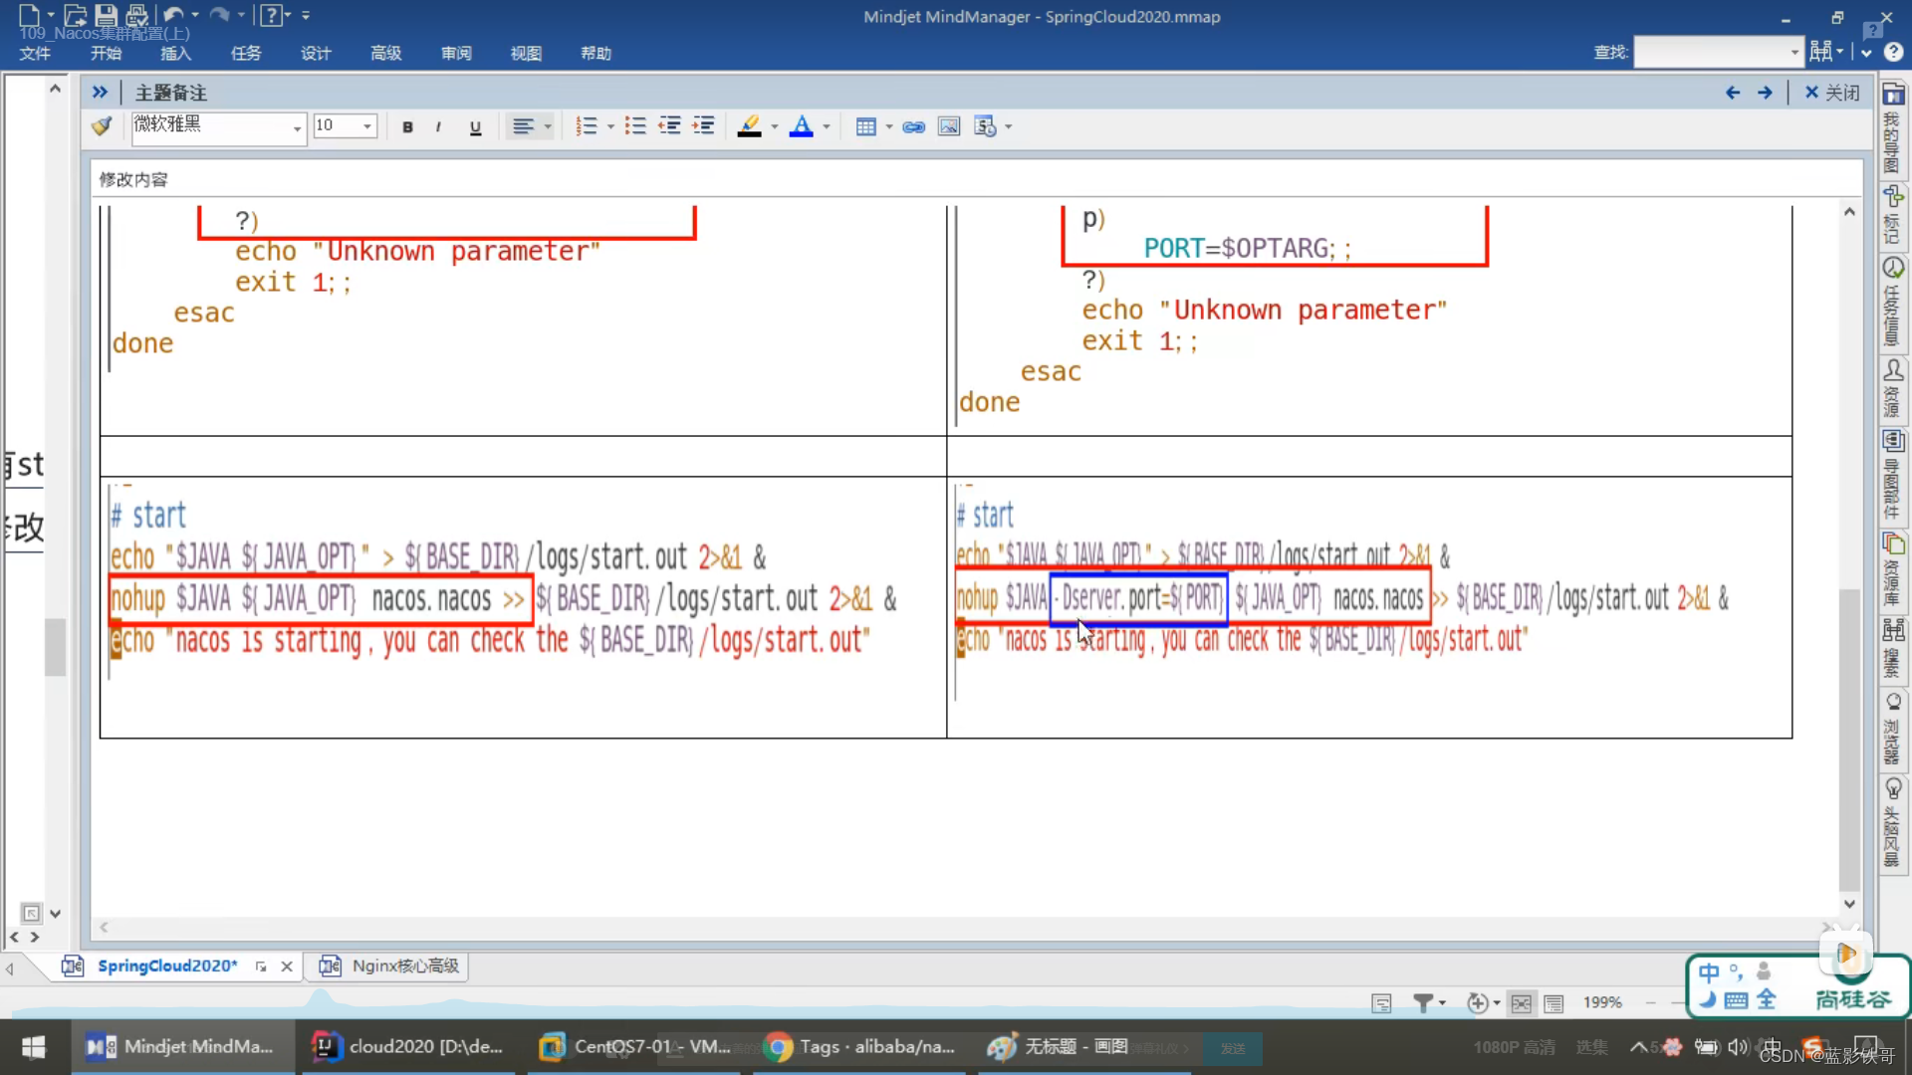Increase indent of the notes text

(703, 126)
